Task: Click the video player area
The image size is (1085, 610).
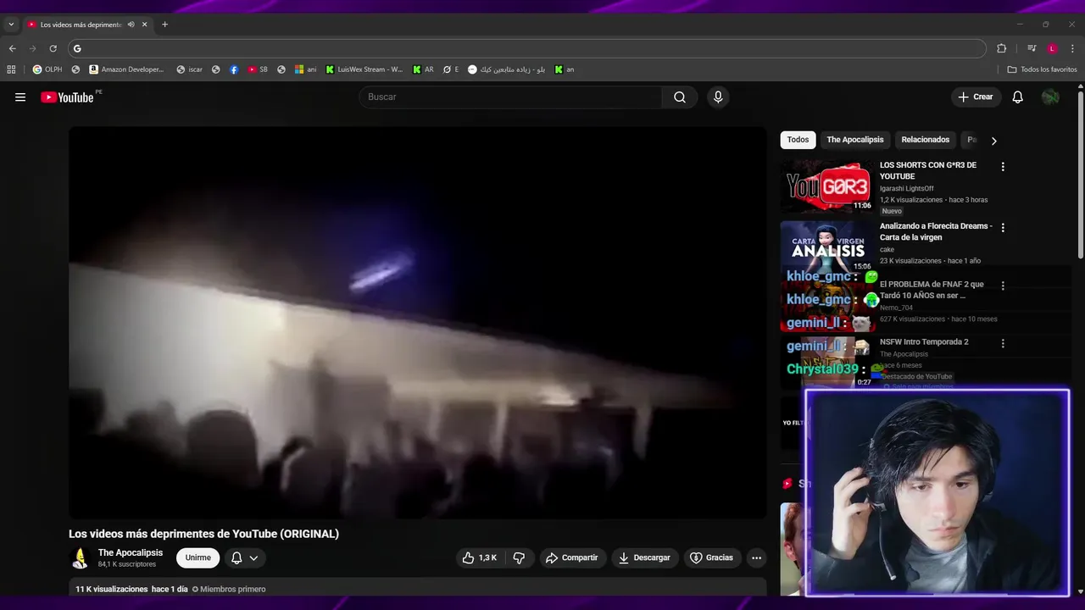Action: [x=417, y=323]
